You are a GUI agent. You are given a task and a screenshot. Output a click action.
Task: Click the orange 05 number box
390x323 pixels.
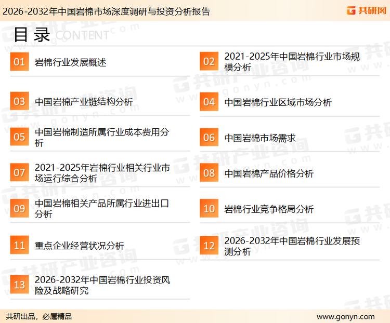click(x=19, y=137)
